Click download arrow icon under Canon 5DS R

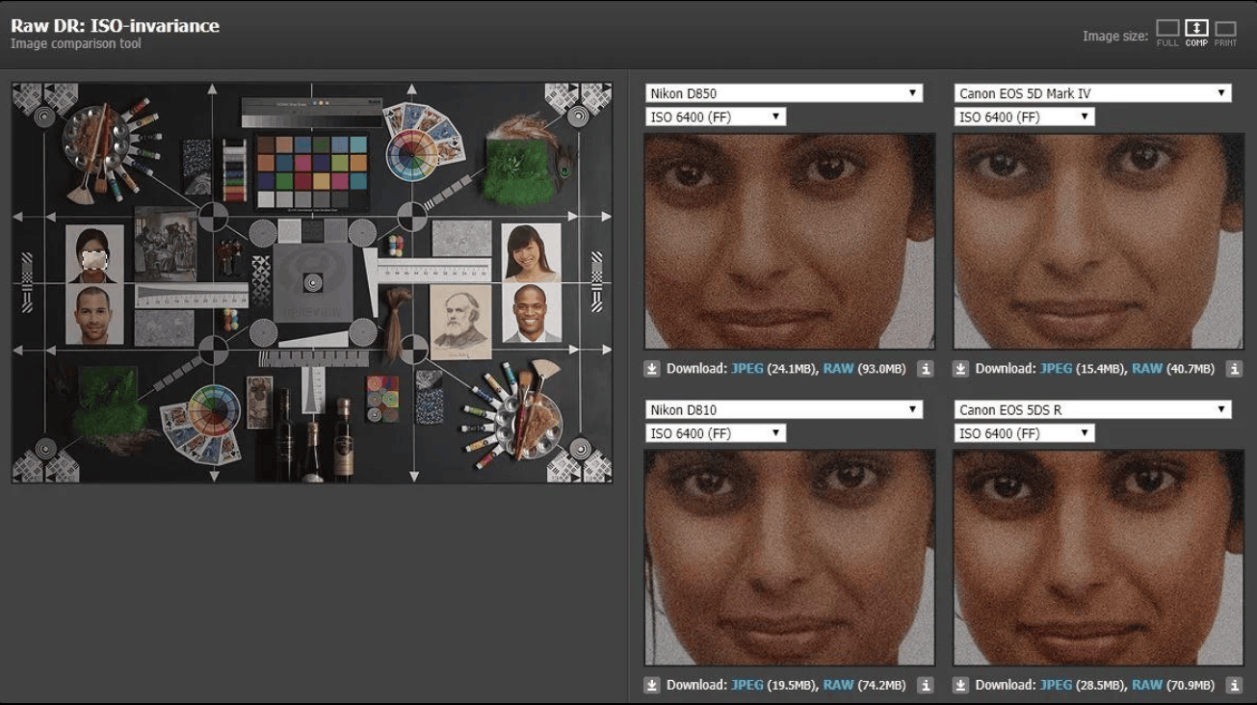[960, 686]
